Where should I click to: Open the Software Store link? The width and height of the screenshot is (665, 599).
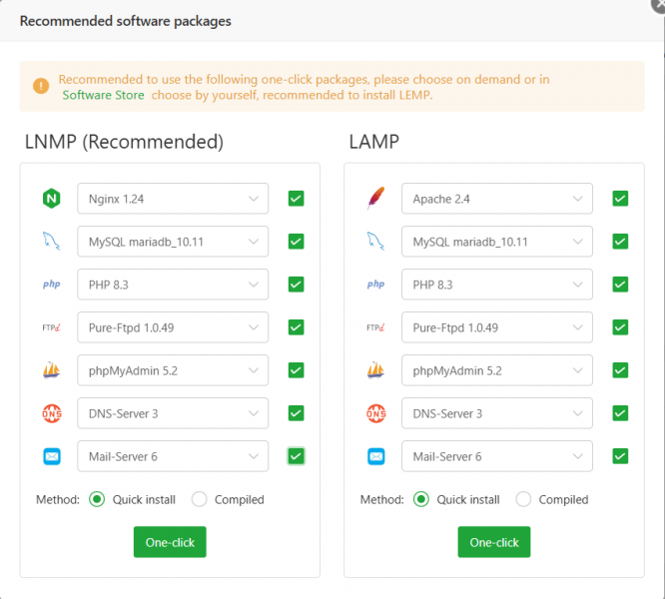(103, 95)
